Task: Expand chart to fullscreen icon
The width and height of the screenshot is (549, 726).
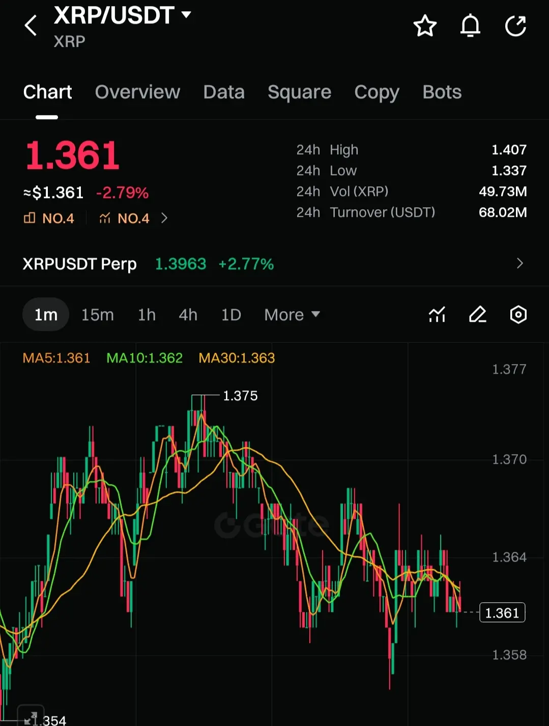Action: [x=31, y=717]
